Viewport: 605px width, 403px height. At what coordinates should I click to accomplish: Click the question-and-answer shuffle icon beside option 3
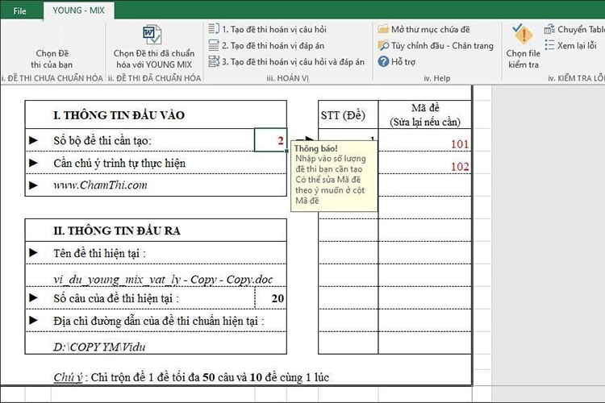(214, 61)
